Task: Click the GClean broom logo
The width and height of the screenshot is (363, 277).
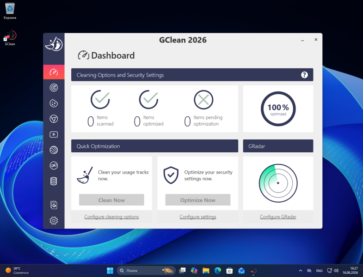Action: pyautogui.click(x=54, y=44)
